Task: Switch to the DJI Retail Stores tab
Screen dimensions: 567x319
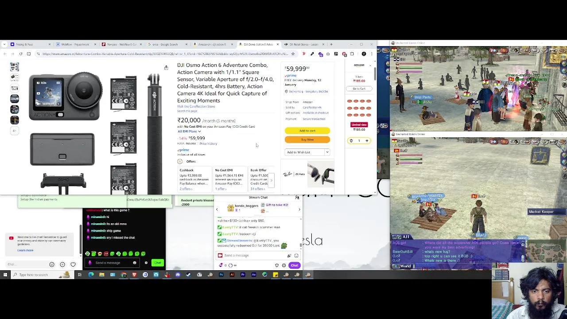Action: point(304,44)
